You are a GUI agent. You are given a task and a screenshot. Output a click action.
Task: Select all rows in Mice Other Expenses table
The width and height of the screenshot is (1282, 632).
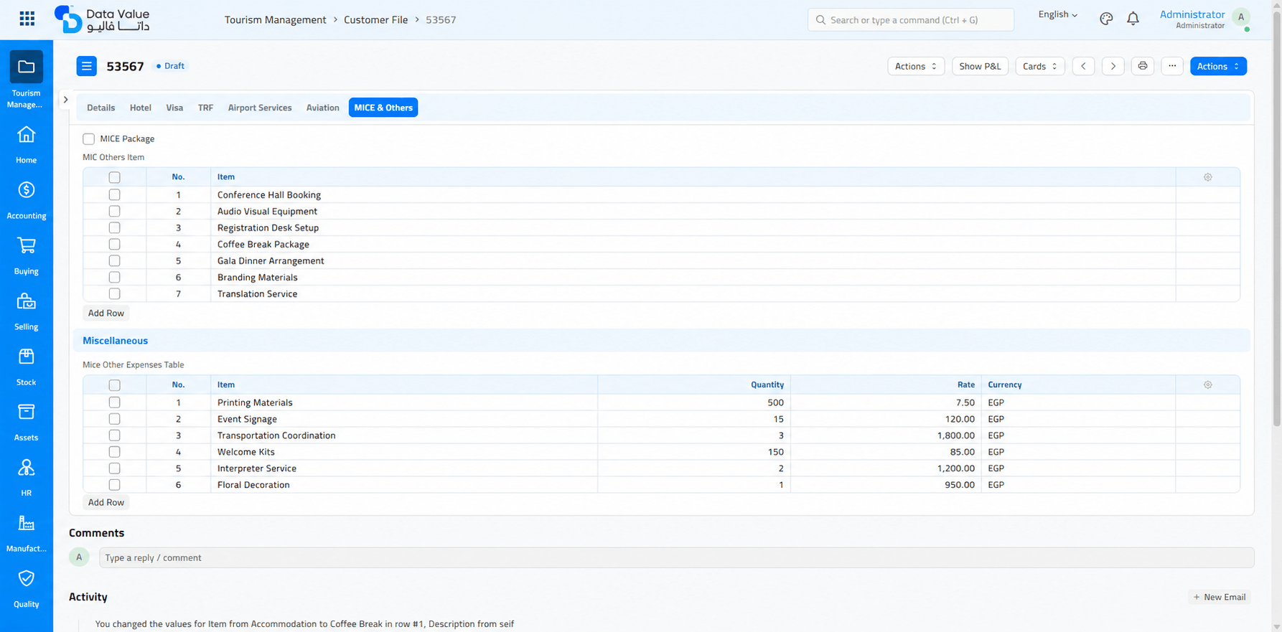[114, 385]
